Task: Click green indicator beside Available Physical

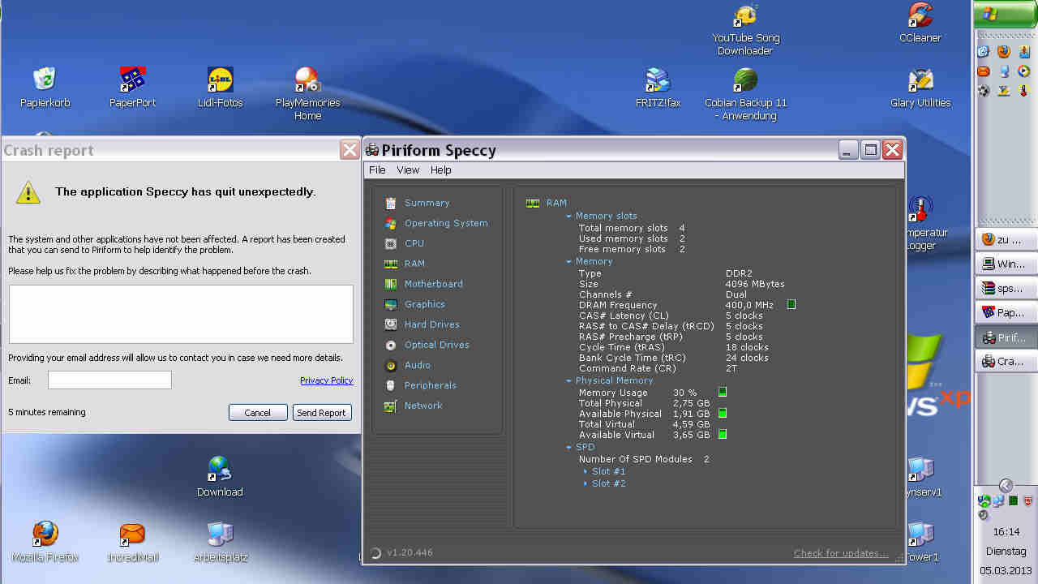Action: coord(723,413)
